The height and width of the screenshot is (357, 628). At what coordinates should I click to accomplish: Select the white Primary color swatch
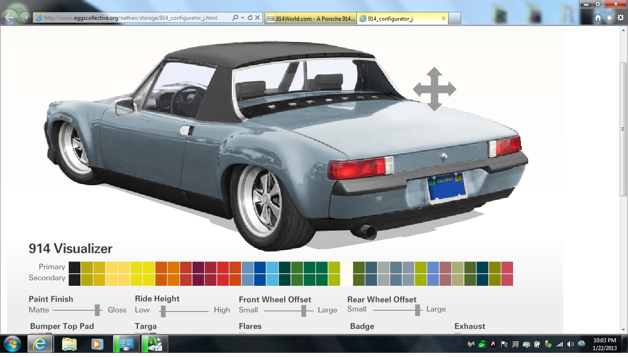pos(346,267)
